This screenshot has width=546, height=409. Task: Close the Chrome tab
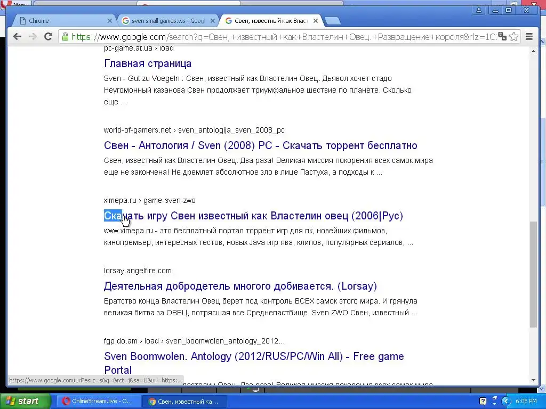click(x=109, y=21)
